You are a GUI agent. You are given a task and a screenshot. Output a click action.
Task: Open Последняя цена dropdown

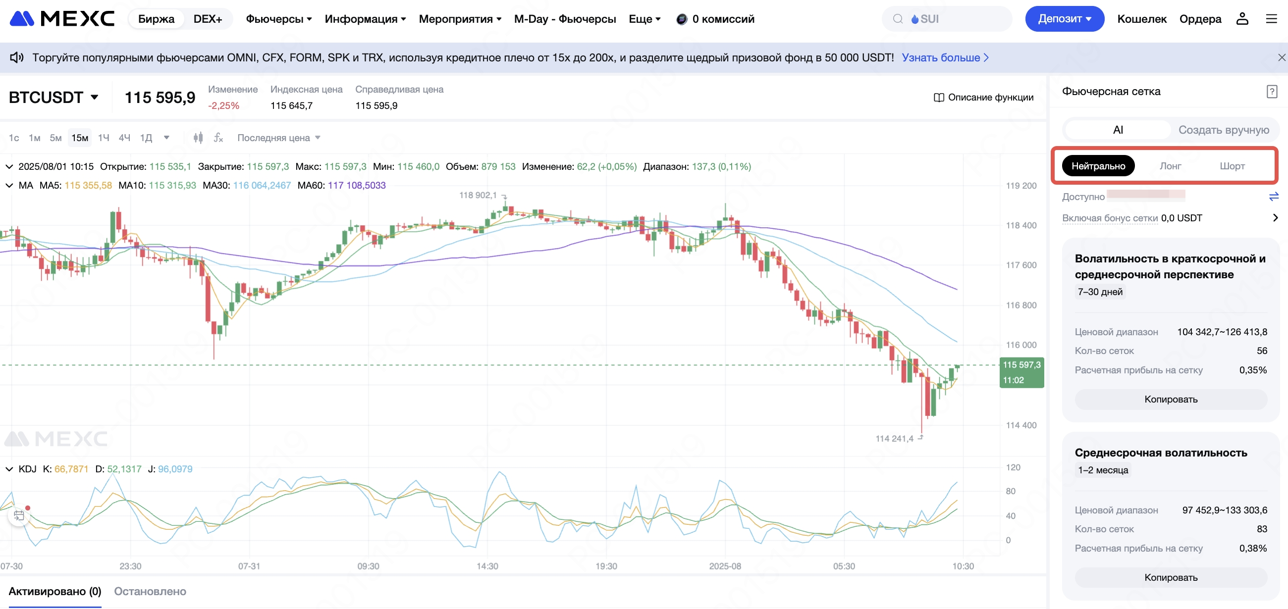coord(278,137)
